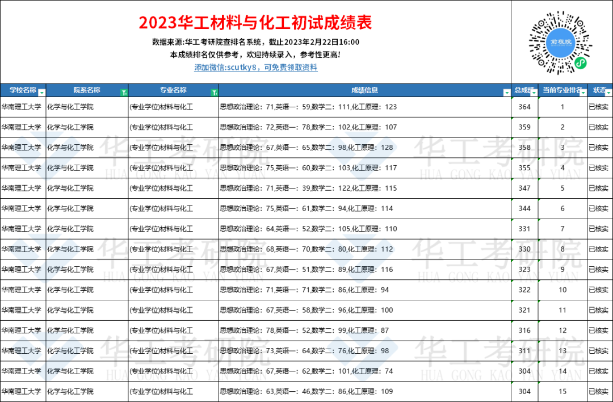Select score details ending 化工原理：123

point(365,107)
